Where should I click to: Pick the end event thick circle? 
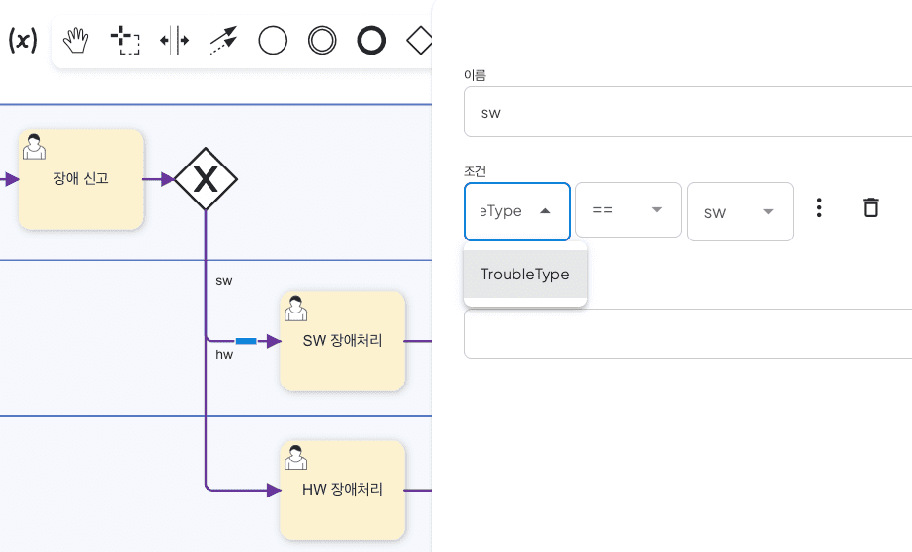tap(371, 41)
